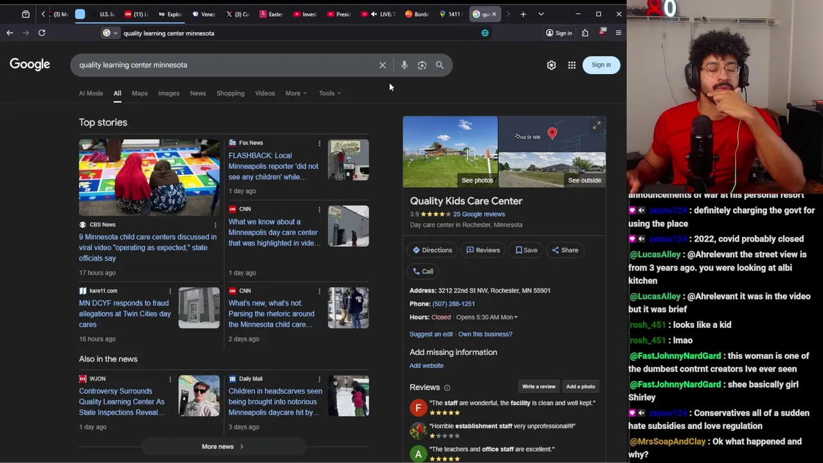The height and width of the screenshot is (463, 823).
Task: Open the tab overview icon at far left
Action: (26, 14)
